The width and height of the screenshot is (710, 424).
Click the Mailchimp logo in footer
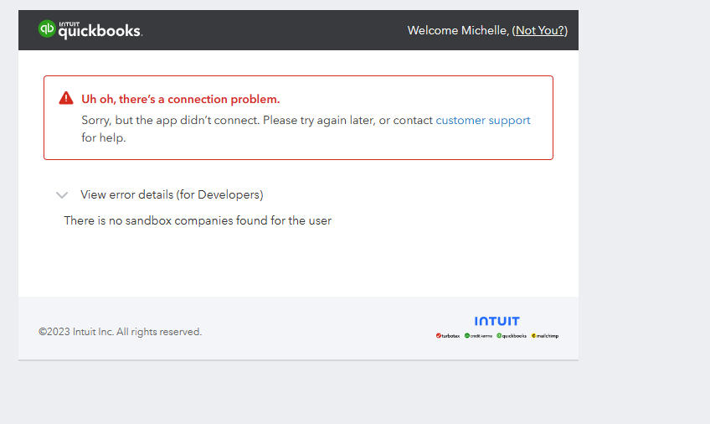[x=545, y=336]
